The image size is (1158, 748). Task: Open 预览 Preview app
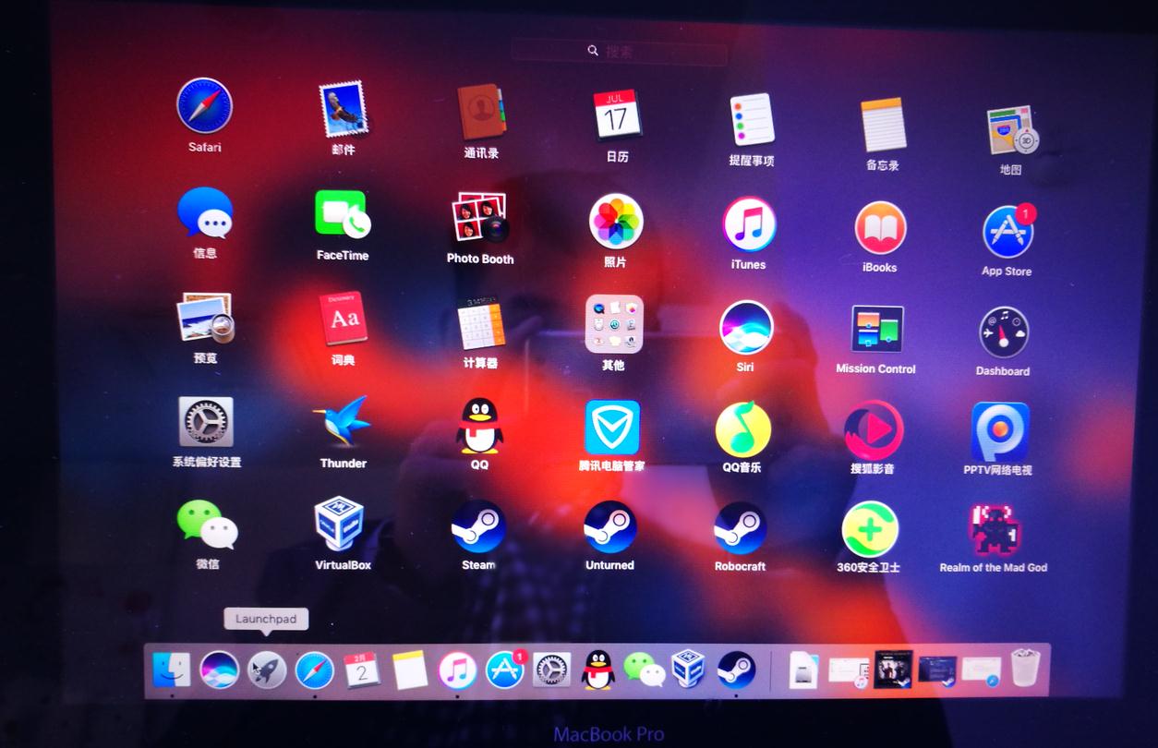[x=205, y=318]
